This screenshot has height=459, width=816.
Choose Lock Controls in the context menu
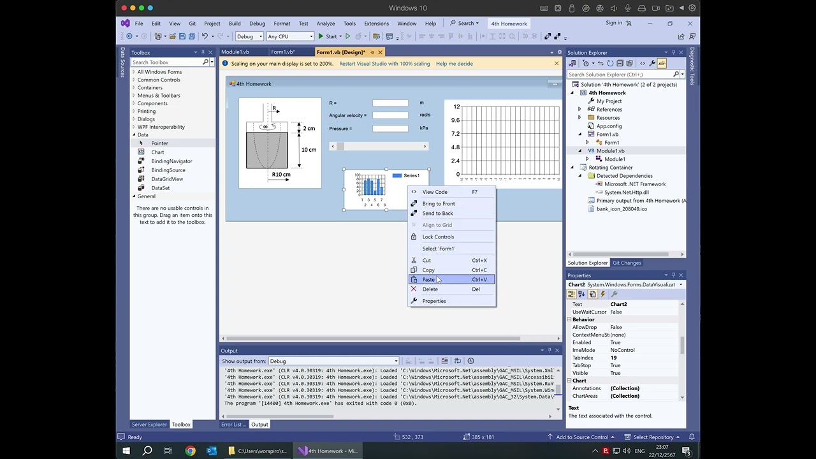coord(451,237)
